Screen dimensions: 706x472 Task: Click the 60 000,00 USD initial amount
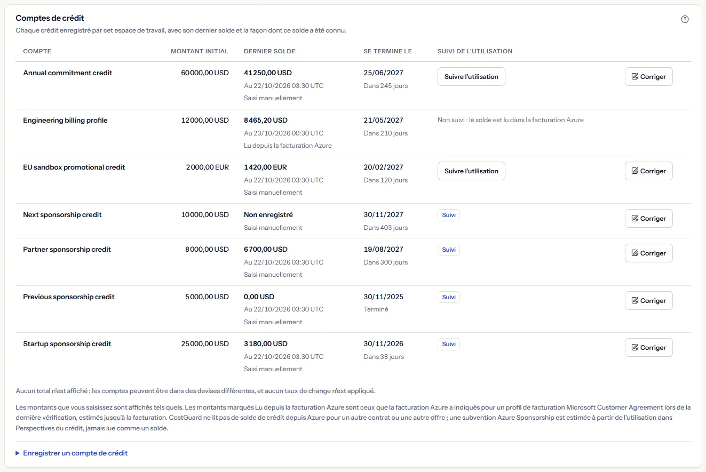pyautogui.click(x=205, y=73)
